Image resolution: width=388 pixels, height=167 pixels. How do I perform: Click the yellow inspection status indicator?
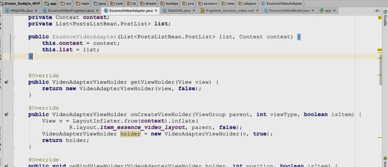point(380,18)
